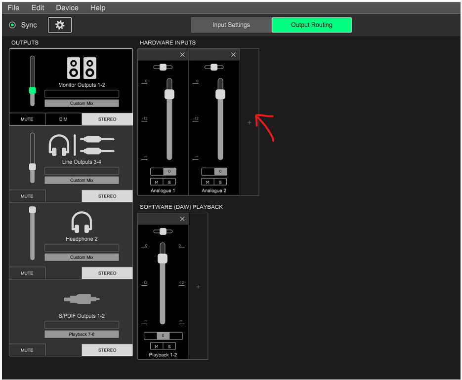
Task: Select the Line Outputs 3-4 headphone icon
Action: (59, 145)
